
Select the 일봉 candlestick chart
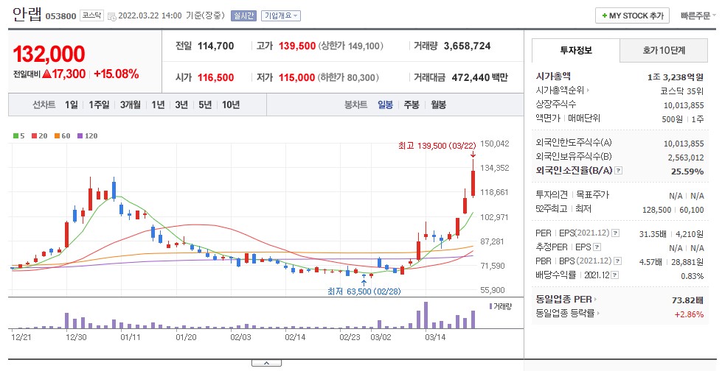tap(386, 105)
